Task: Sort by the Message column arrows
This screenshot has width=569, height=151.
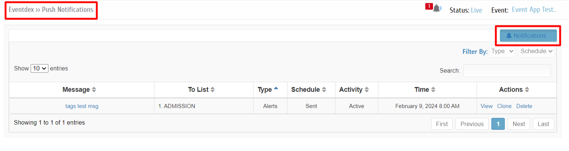Action: pos(94,89)
